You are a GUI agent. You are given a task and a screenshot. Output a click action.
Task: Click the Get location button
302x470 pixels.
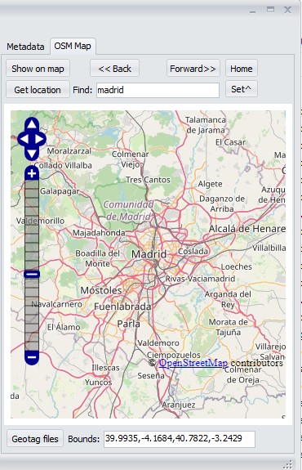tap(38, 90)
